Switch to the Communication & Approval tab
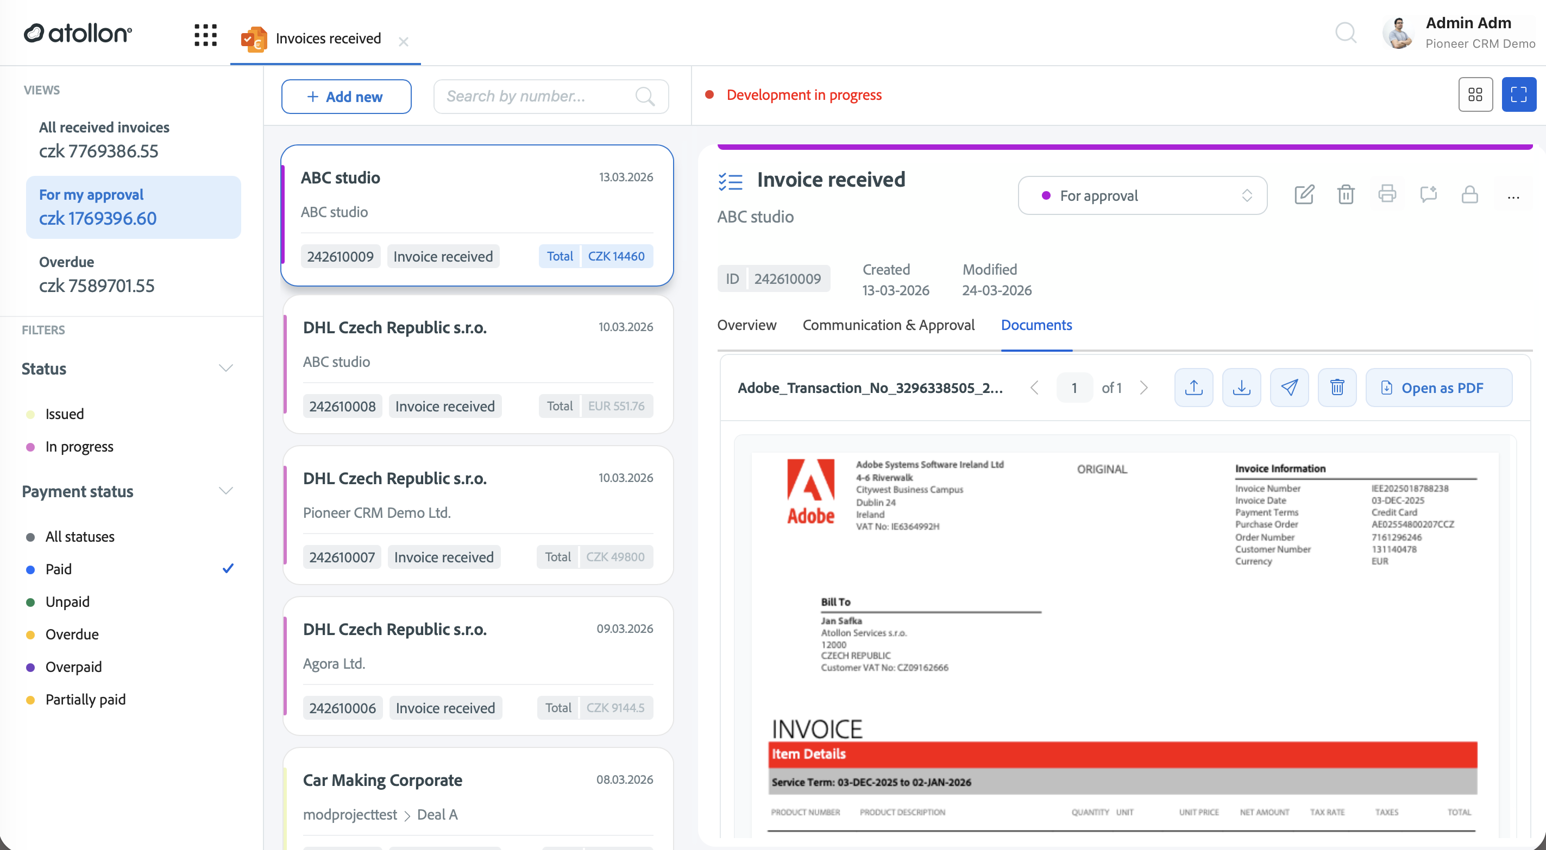Screen dimensions: 1546x850 pyautogui.click(x=888, y=325)
